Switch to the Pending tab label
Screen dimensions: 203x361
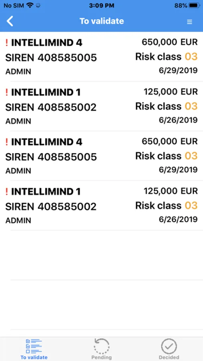click(101, 357)
